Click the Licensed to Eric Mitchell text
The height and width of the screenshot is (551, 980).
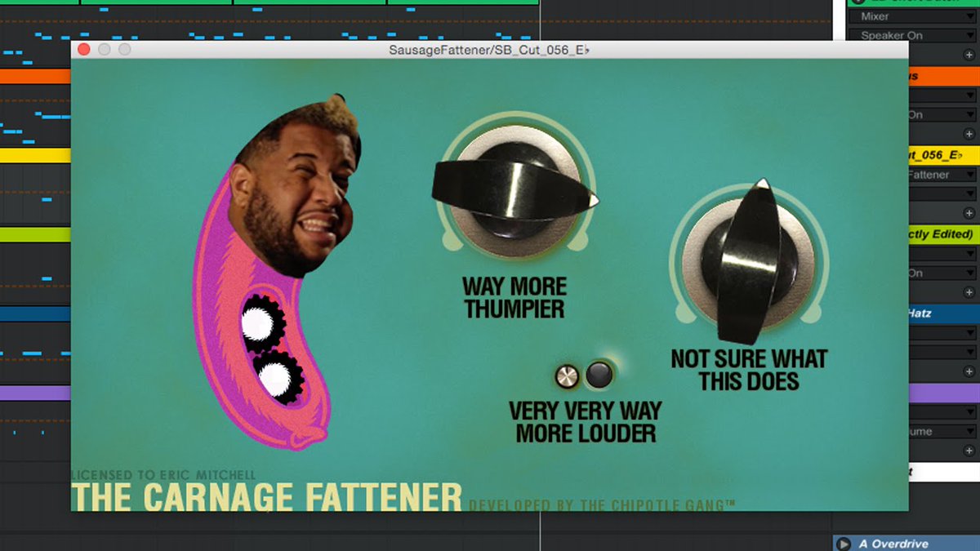pyautogui.click(x=164, y=475)
